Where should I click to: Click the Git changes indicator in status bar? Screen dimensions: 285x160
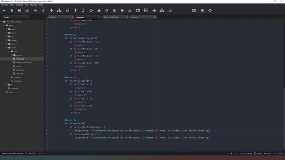(268, 154)
